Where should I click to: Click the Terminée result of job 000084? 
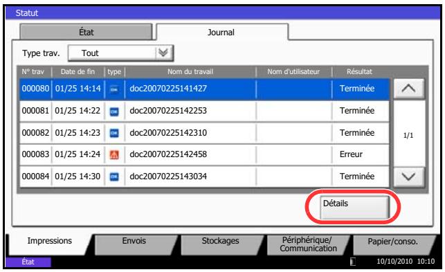[x=357, y=176]
